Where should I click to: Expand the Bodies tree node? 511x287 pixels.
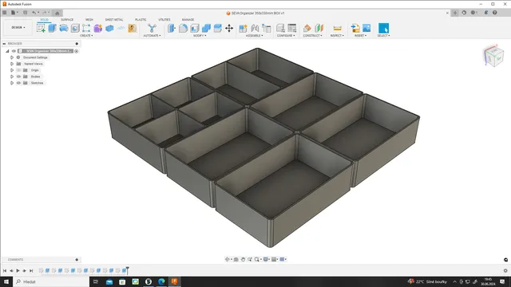12,77
